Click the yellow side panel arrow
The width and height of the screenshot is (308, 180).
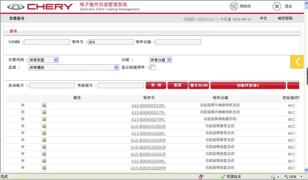(297, 62)
